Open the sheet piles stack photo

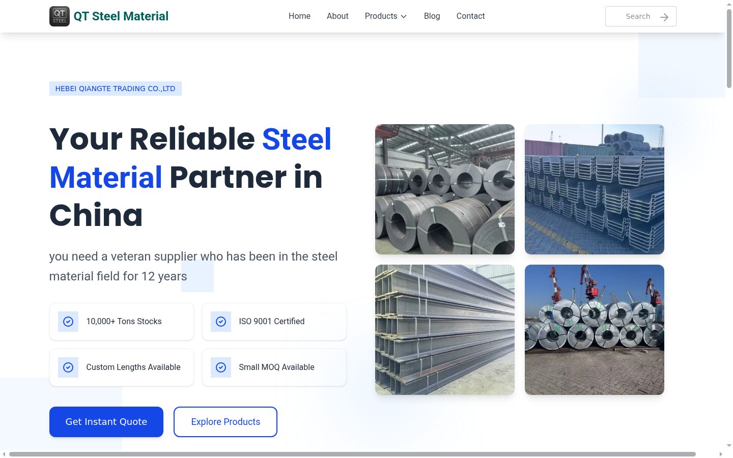pos(595,189)
